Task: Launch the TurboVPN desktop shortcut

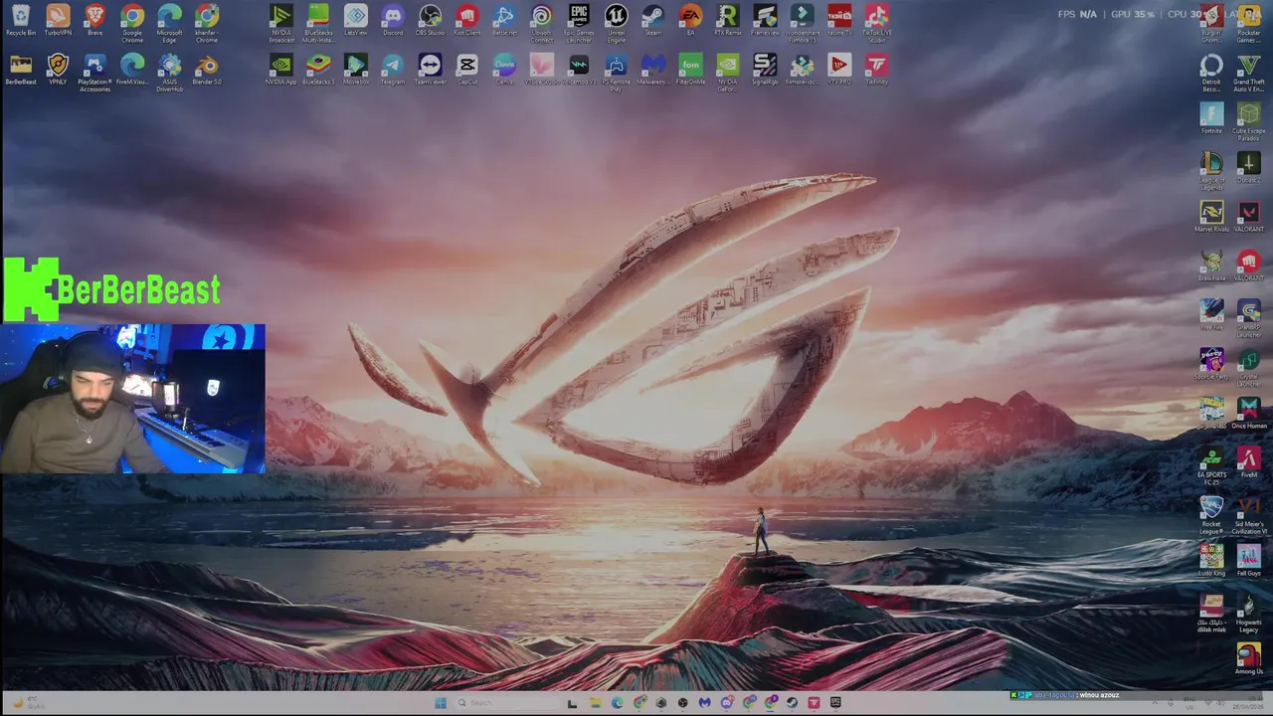Action: coord(58,20)
